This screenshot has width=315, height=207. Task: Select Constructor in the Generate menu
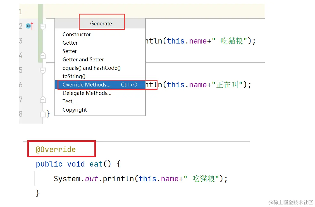pos(100,34)
